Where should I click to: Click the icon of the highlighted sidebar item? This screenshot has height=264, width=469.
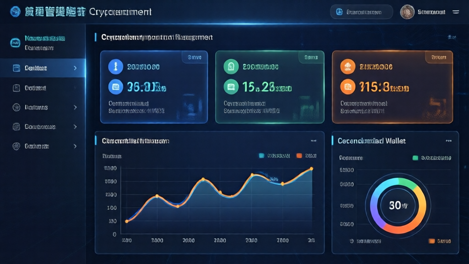pos(16,68)
